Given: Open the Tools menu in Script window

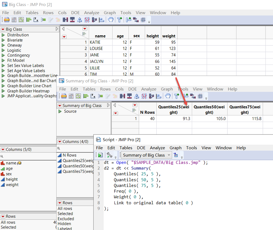Looking at the screenshot, I should pyautogui.click(x=191, y=148).
